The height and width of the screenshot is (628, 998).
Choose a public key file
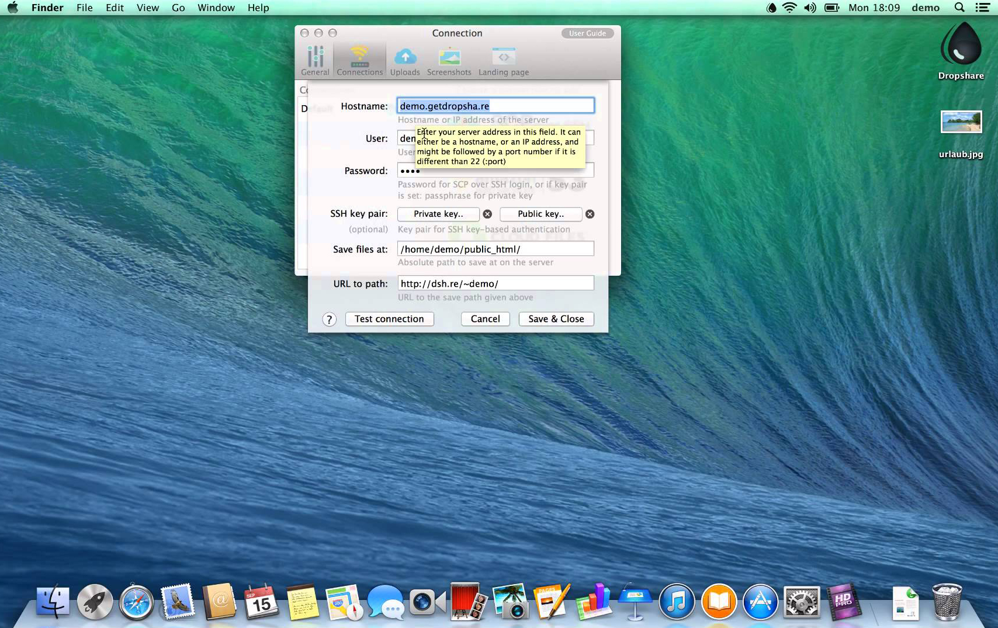(540, 214)
